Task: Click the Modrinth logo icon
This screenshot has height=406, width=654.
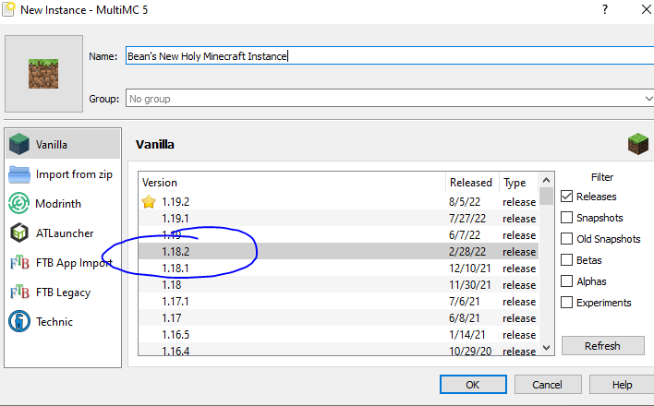Action: tap(19, 203)
